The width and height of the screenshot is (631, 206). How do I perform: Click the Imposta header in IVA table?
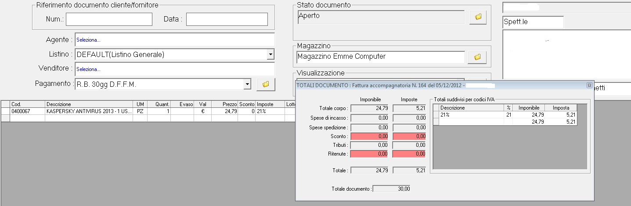561,107
